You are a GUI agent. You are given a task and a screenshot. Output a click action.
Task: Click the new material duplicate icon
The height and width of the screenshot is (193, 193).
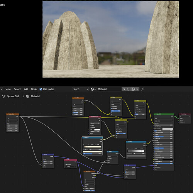(133, 89)
